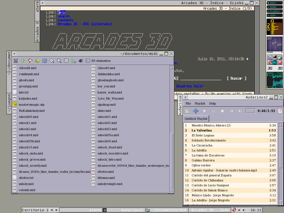The image size is (284, 213).
Task: Open file in Audacious with folder icon
Action: click(x=187, y=111)
